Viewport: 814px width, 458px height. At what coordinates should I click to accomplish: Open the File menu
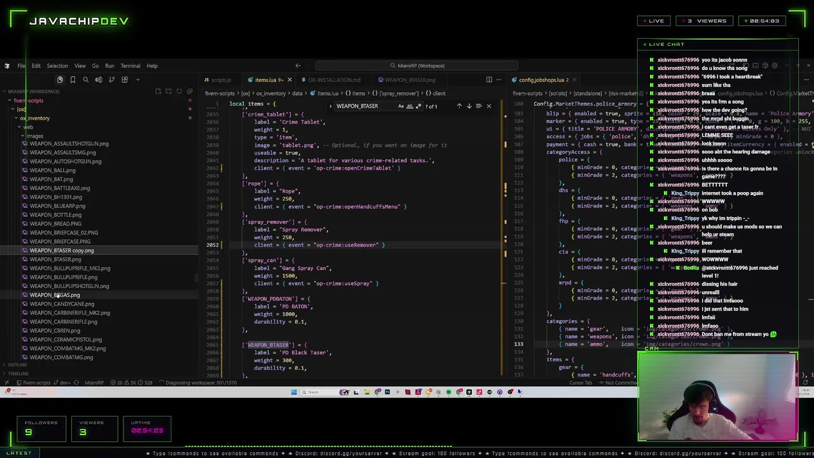click(x=21, y=66)
